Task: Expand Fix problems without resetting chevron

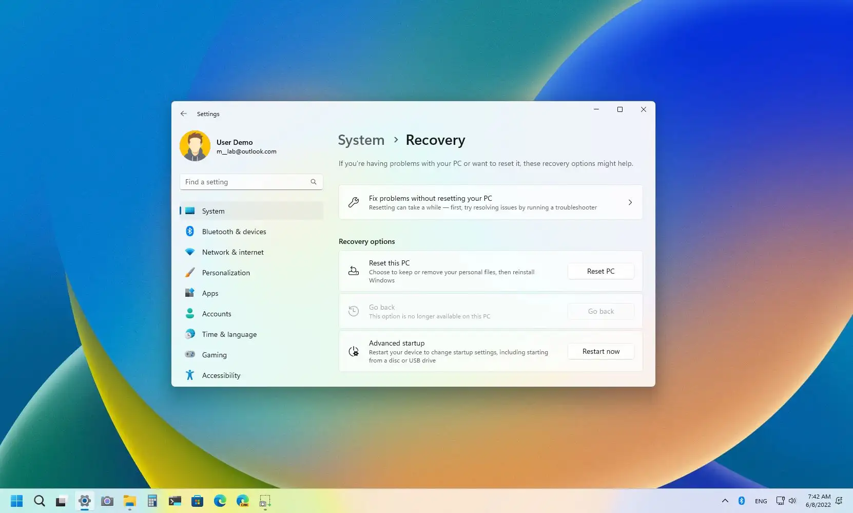Action: (x=630, y=203)
